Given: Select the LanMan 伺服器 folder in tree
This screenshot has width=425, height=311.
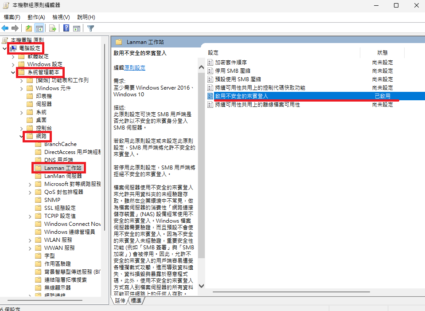Looking at the screenshot, I should pyautogui.click(x=63, y=176).
